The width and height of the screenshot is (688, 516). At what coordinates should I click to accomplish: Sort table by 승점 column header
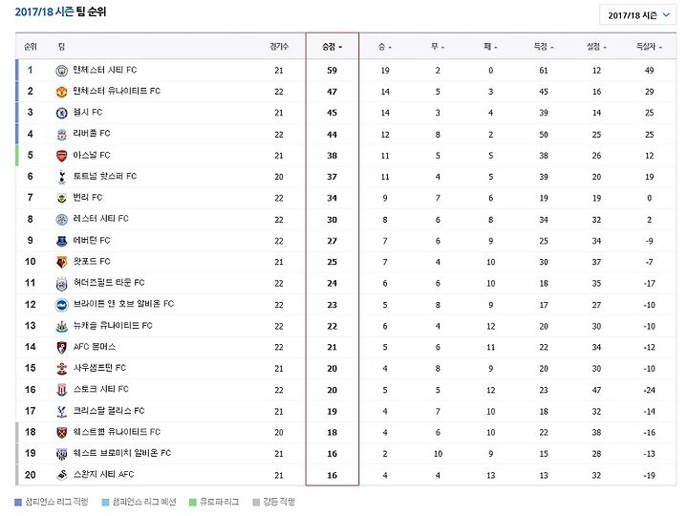[x=333, y=47]
